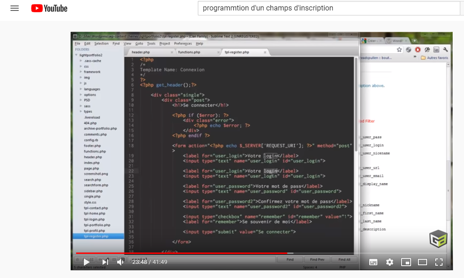The width and height of the screenshot is (464, 278).
Task: Skip to the next video
Action: [105, 262]
